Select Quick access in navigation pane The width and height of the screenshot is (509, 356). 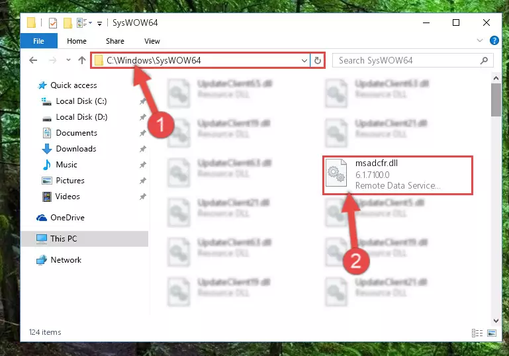pyautogui.click(x=68, y=85)
